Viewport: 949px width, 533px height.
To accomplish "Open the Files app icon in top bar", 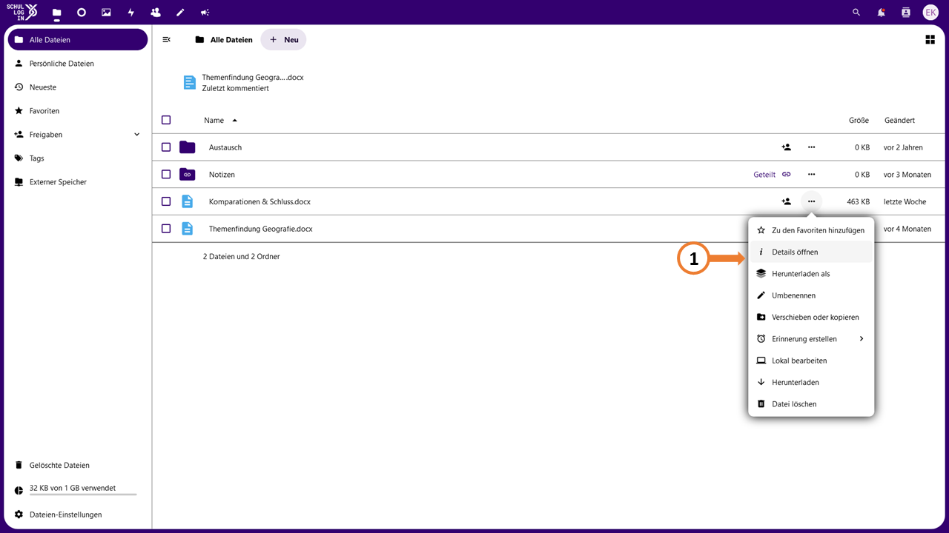I will pos(56,13).
